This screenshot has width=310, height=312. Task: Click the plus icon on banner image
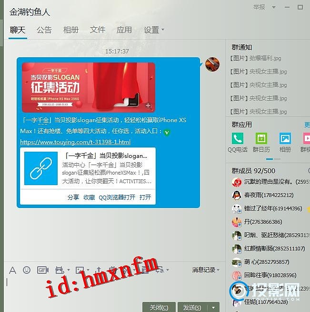coord(148,105)
